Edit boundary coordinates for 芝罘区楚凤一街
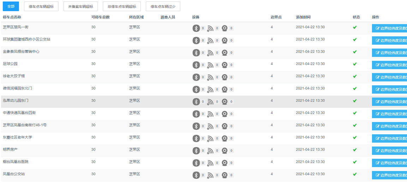407x183 pixels. coord(390,28)
